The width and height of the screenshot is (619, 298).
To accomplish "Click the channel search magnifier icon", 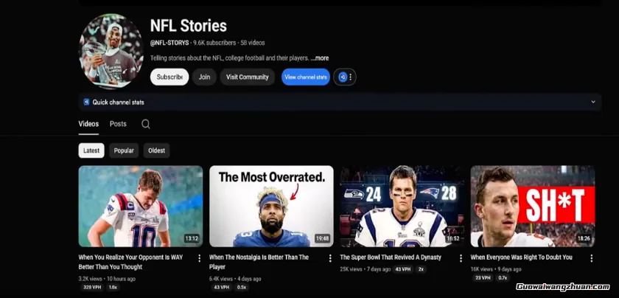I will tap(146, 124).
